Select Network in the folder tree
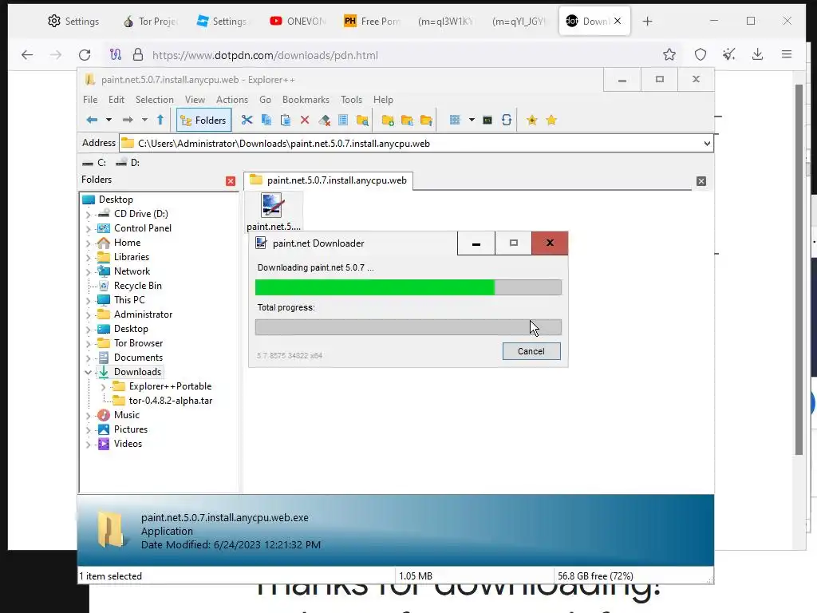 132,271
